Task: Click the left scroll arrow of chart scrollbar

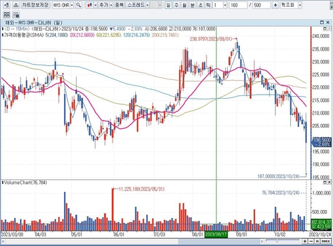Action: (x=3, y=241)
